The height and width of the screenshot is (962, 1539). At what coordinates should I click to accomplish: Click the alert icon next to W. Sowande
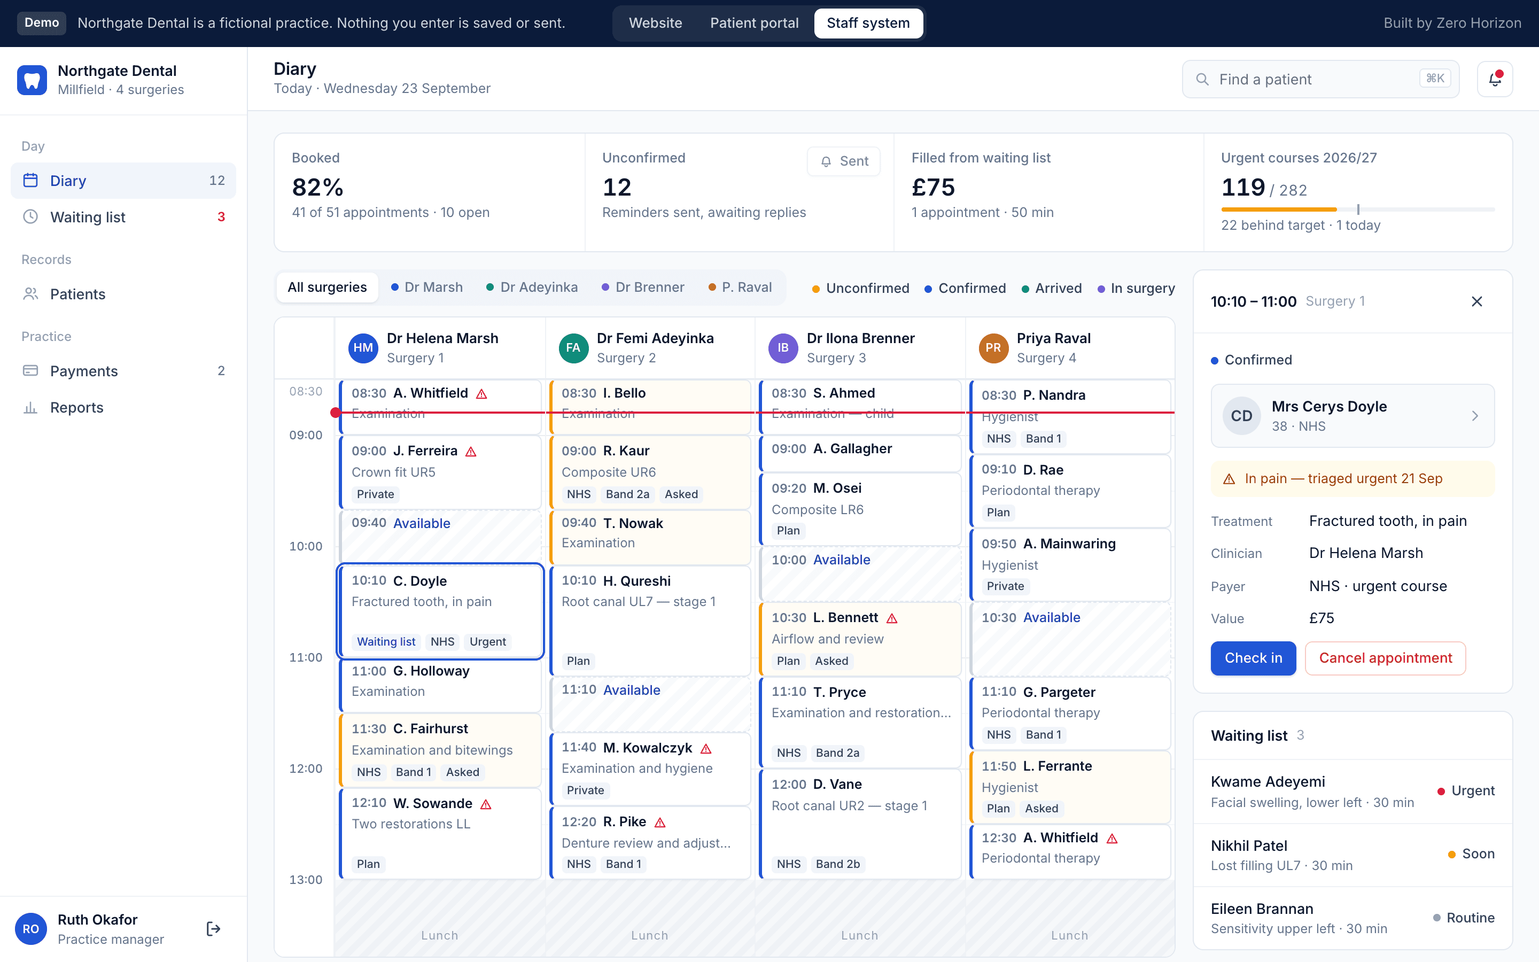(x=486, y=804)
